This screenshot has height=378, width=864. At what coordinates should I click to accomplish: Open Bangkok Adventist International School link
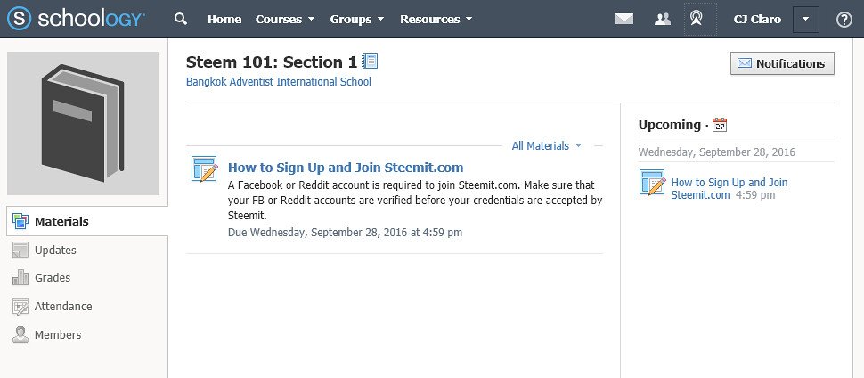pos(279,82)
